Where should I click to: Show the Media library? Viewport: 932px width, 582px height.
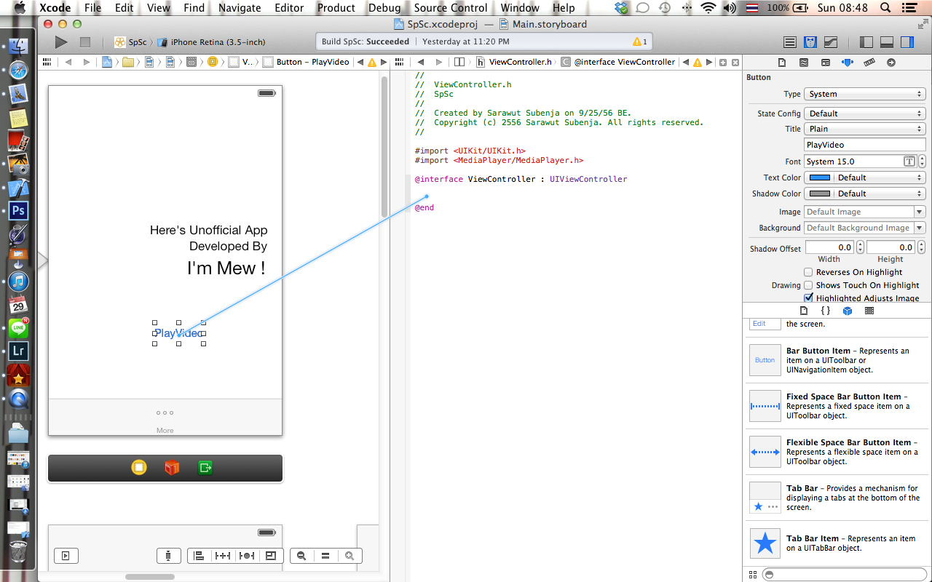click(869, 311)
